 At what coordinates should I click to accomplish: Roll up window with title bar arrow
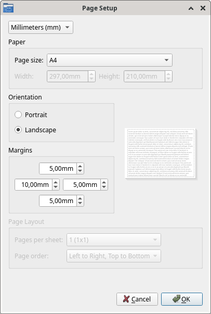coord(191,8)
